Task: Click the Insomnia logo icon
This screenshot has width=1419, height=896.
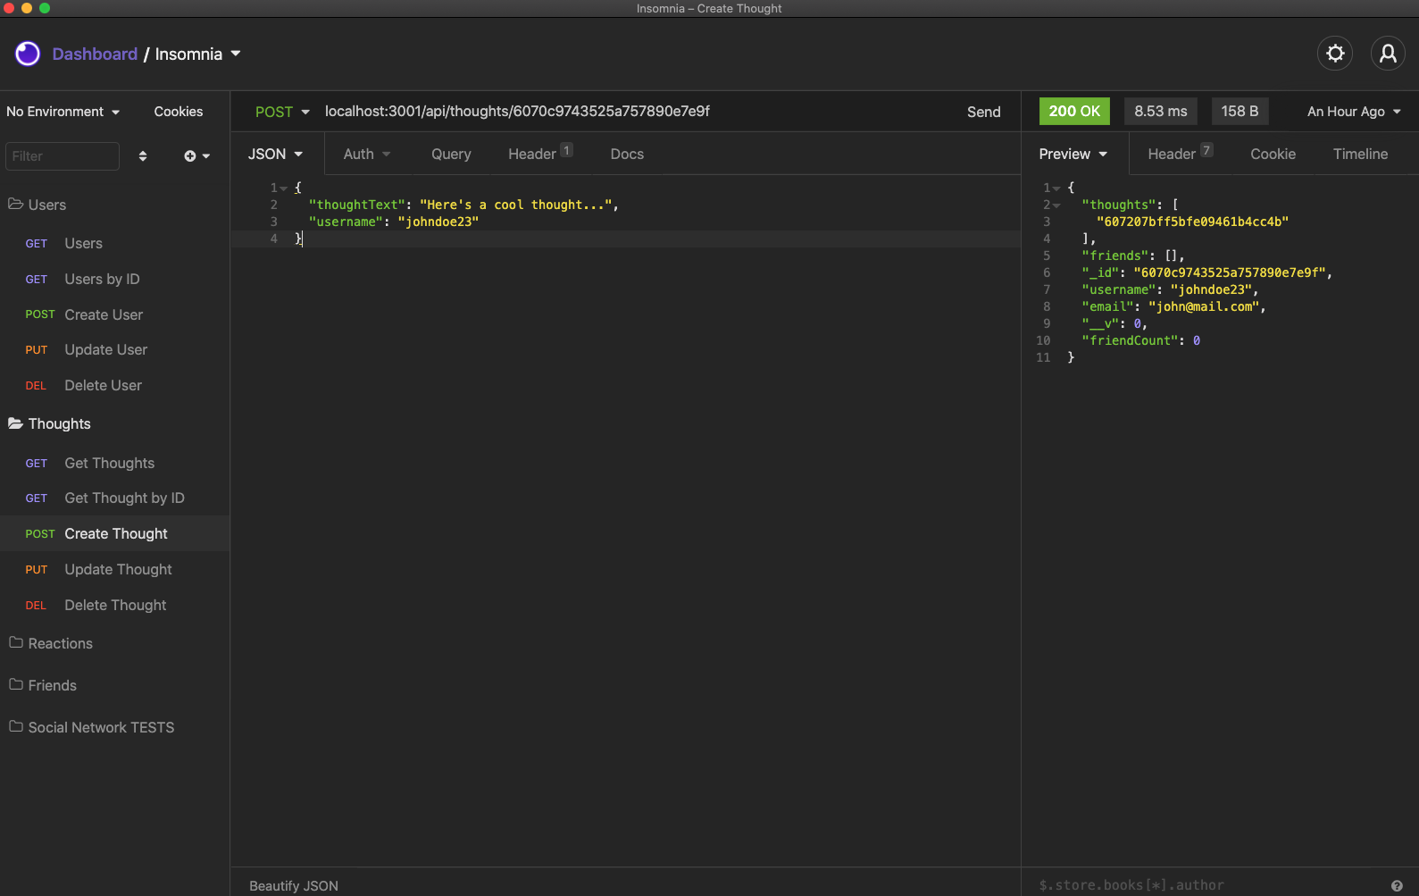Action: tap(28, 54)
